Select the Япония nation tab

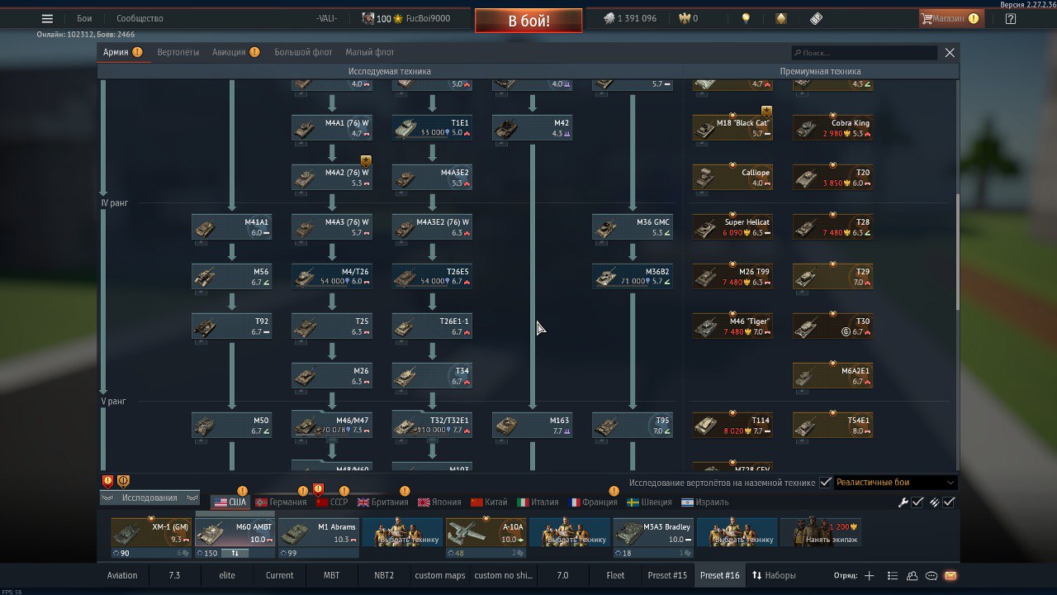440,502
